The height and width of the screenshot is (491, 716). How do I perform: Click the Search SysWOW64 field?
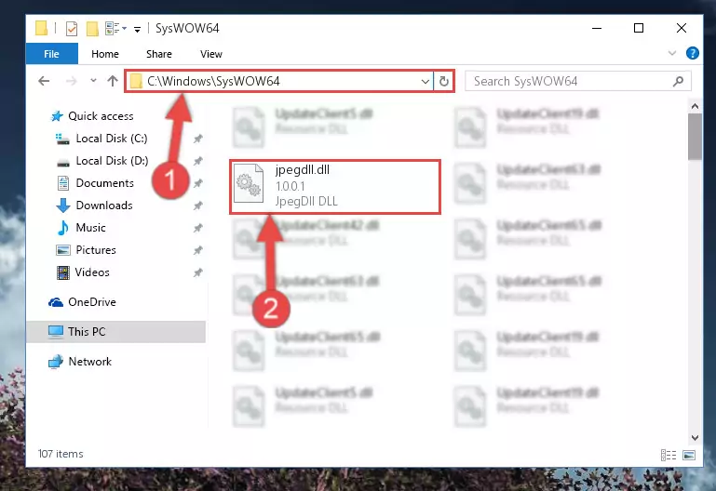point(577,81)
